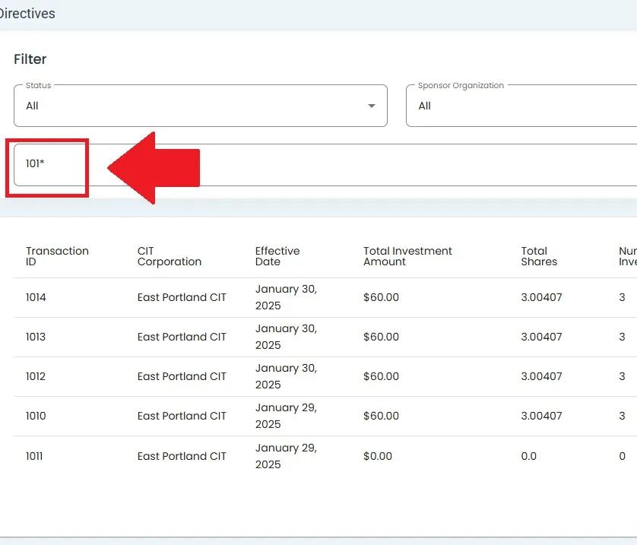Click East Portland CIT in row 1014
Viewport: 637px width, 545px height.
pos(182,297)
